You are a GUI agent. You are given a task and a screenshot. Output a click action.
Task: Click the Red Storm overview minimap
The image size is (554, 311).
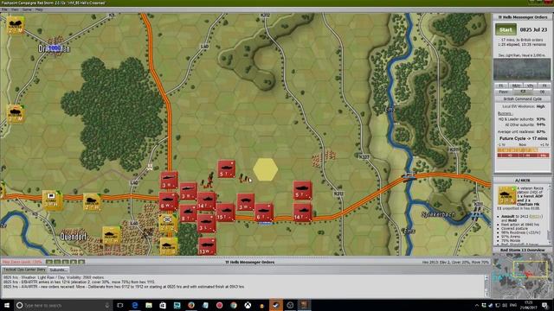[x=523, y=276]
